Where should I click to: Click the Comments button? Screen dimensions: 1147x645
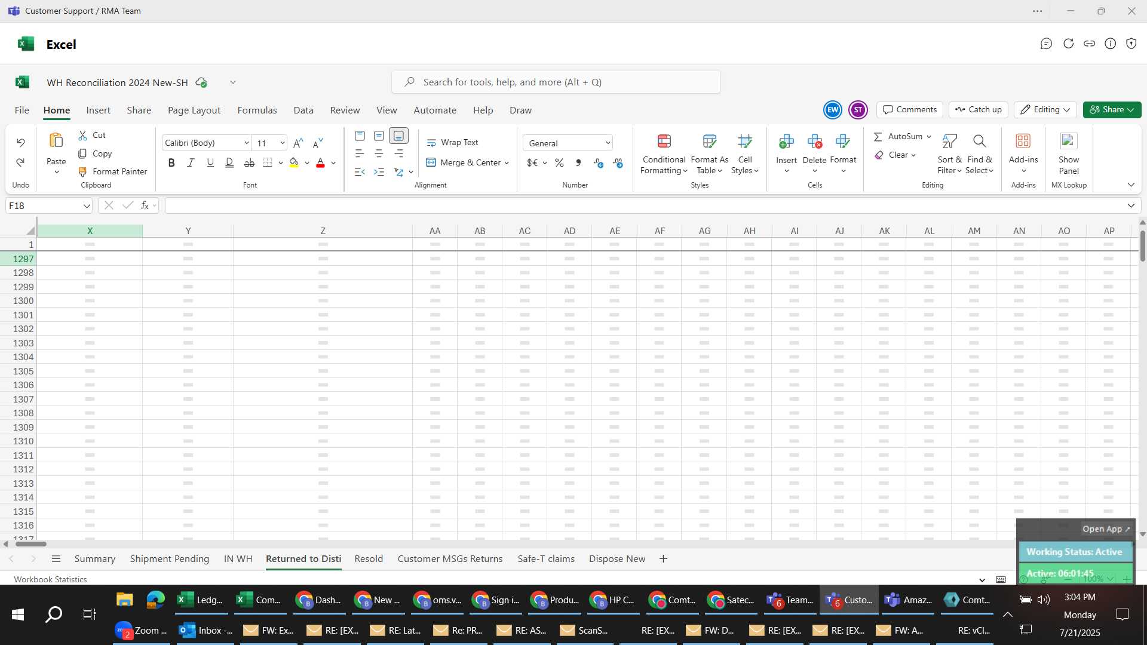coord(910,109)
